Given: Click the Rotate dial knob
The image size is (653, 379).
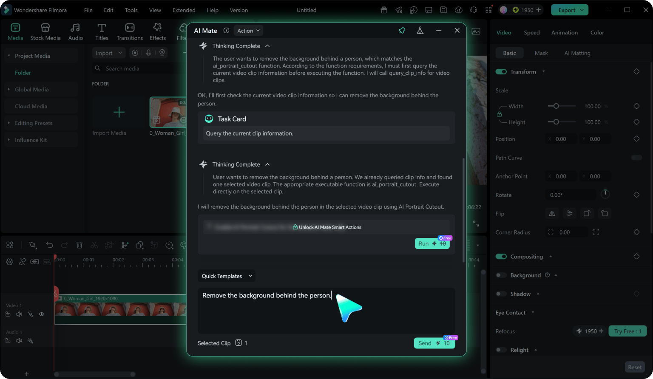Looking at the screenshot, I should 605,194.
